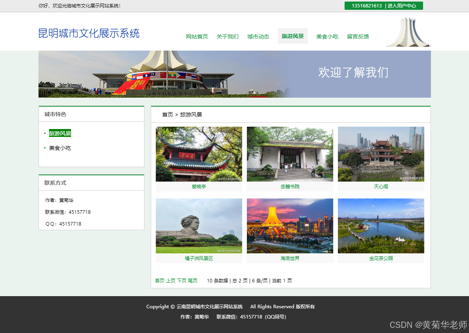Click the green arrow bullet beside 美食小吃
Screen dimensions: 469x333
[45, 147]
